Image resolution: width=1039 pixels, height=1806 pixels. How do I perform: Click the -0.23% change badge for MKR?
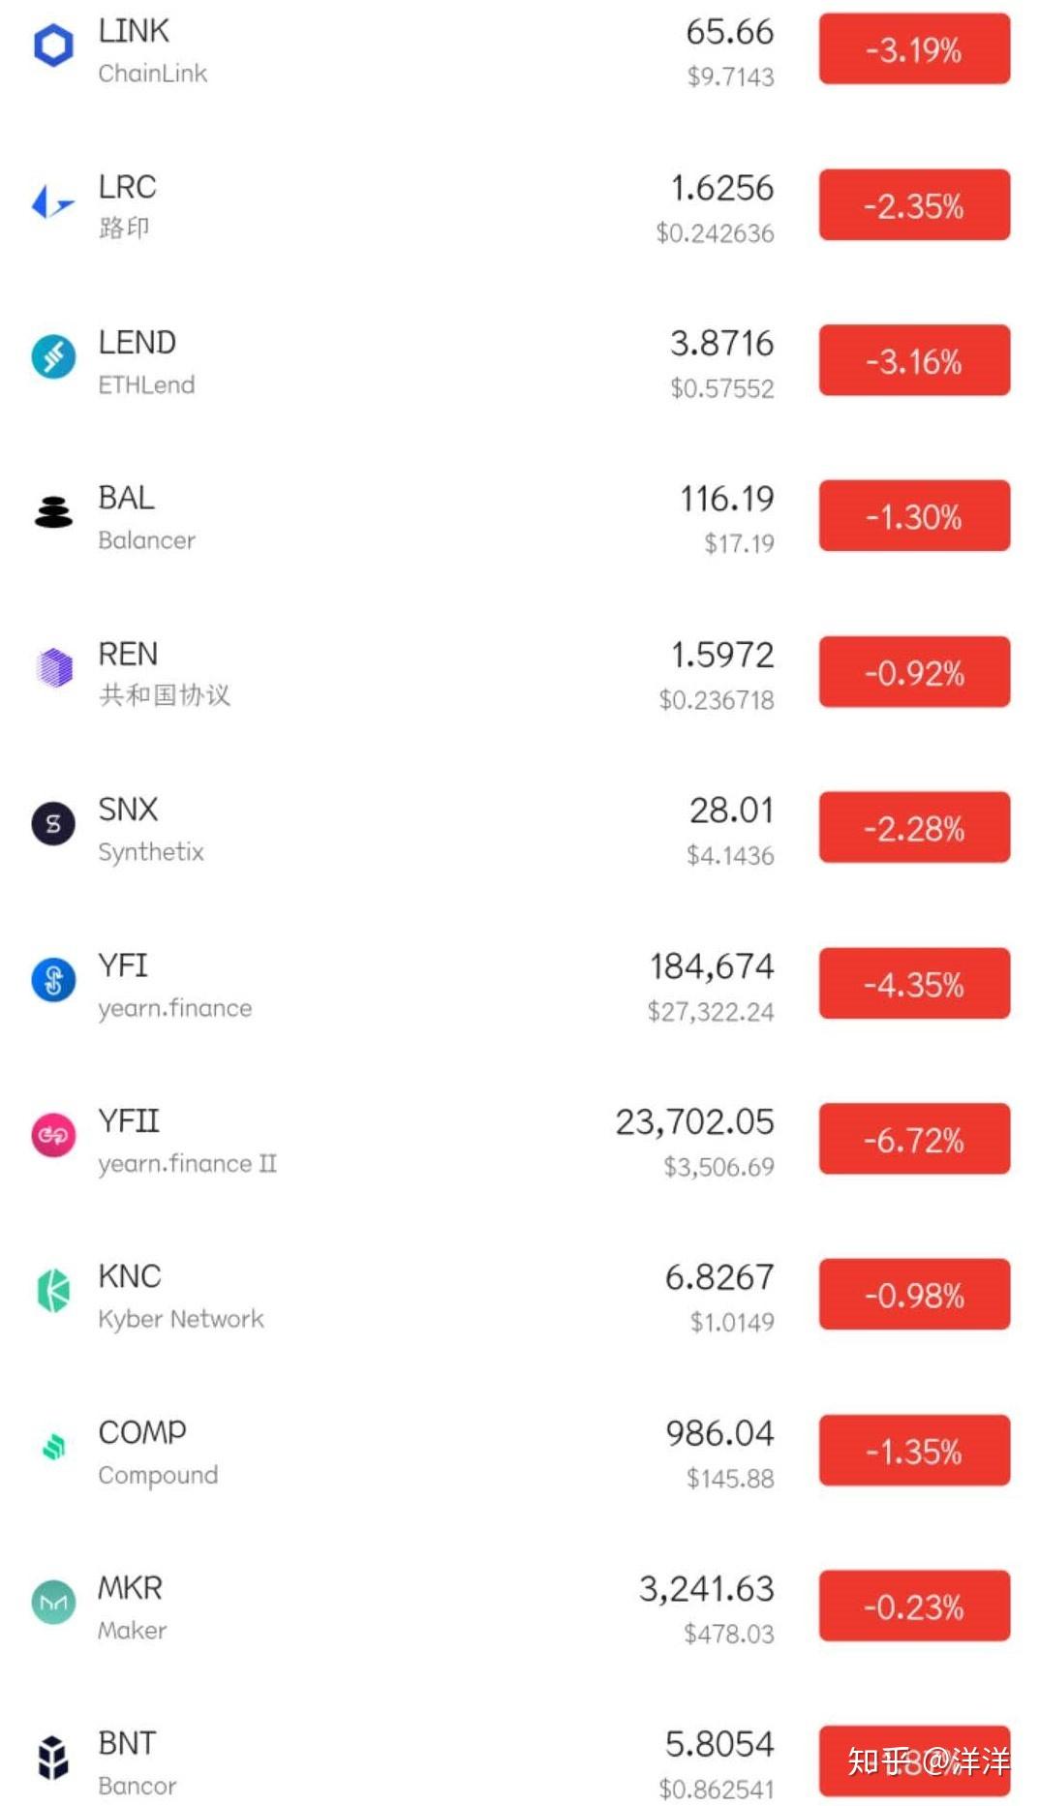click(x=914, y=1607)
